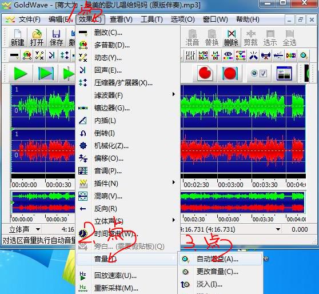Open the 查看(V) menu
The height and width of the screenshot is (294, 319).
click(121, 19)
